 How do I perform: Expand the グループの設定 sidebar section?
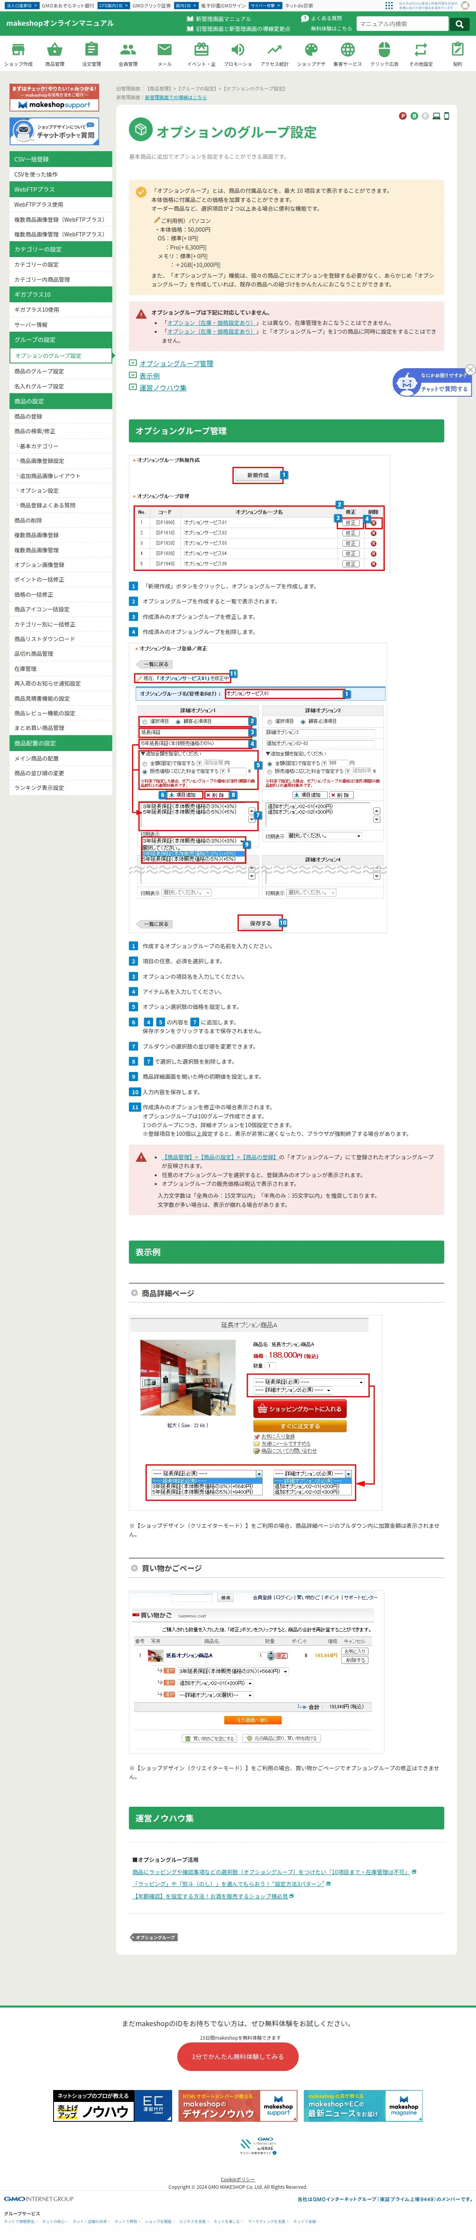pos(61,340)
